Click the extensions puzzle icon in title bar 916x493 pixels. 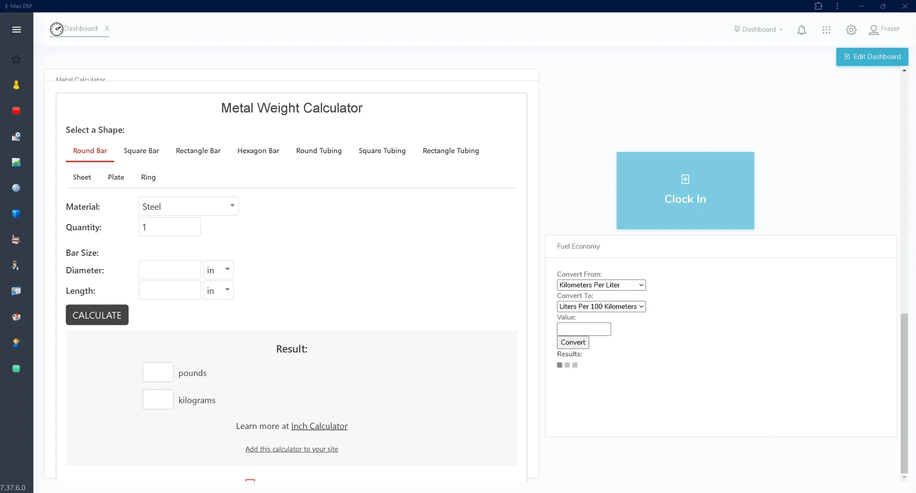coord(818,6)
